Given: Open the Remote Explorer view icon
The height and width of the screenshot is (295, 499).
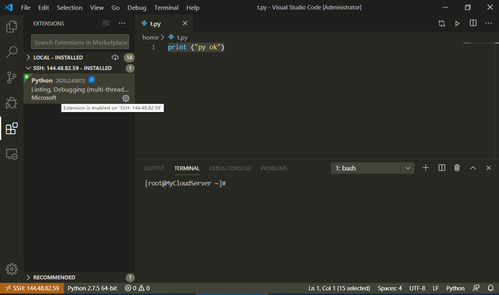Looking at the screenshot, I should click(12, 154).
